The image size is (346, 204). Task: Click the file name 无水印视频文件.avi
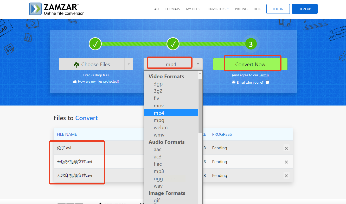pos(74,176)
